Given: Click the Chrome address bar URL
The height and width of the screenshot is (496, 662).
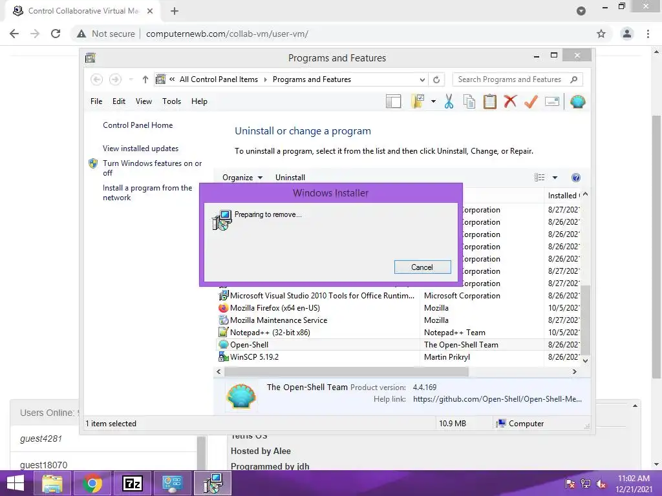Looking at the screenshot, I should click(x=227, y=34).
